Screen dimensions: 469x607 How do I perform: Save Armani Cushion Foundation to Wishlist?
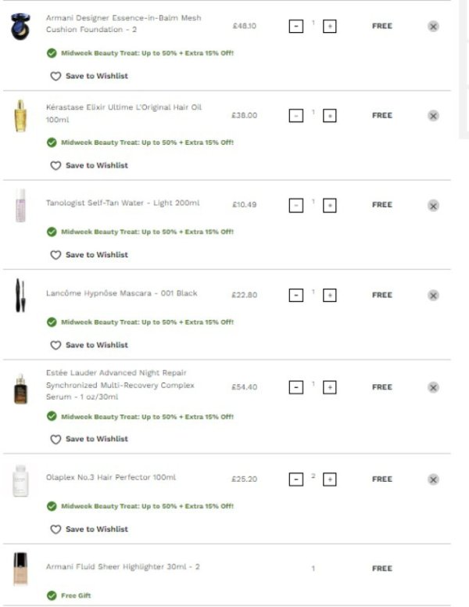(x=89, y=76)
